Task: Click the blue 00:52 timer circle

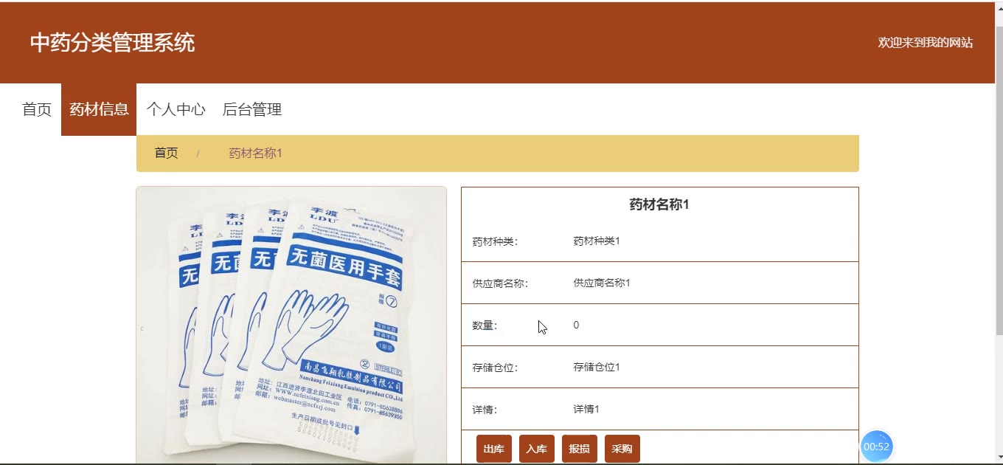Action: [877, 447]
